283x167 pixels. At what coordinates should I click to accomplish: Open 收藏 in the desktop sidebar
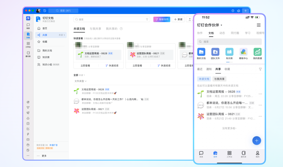click(51, 42)
